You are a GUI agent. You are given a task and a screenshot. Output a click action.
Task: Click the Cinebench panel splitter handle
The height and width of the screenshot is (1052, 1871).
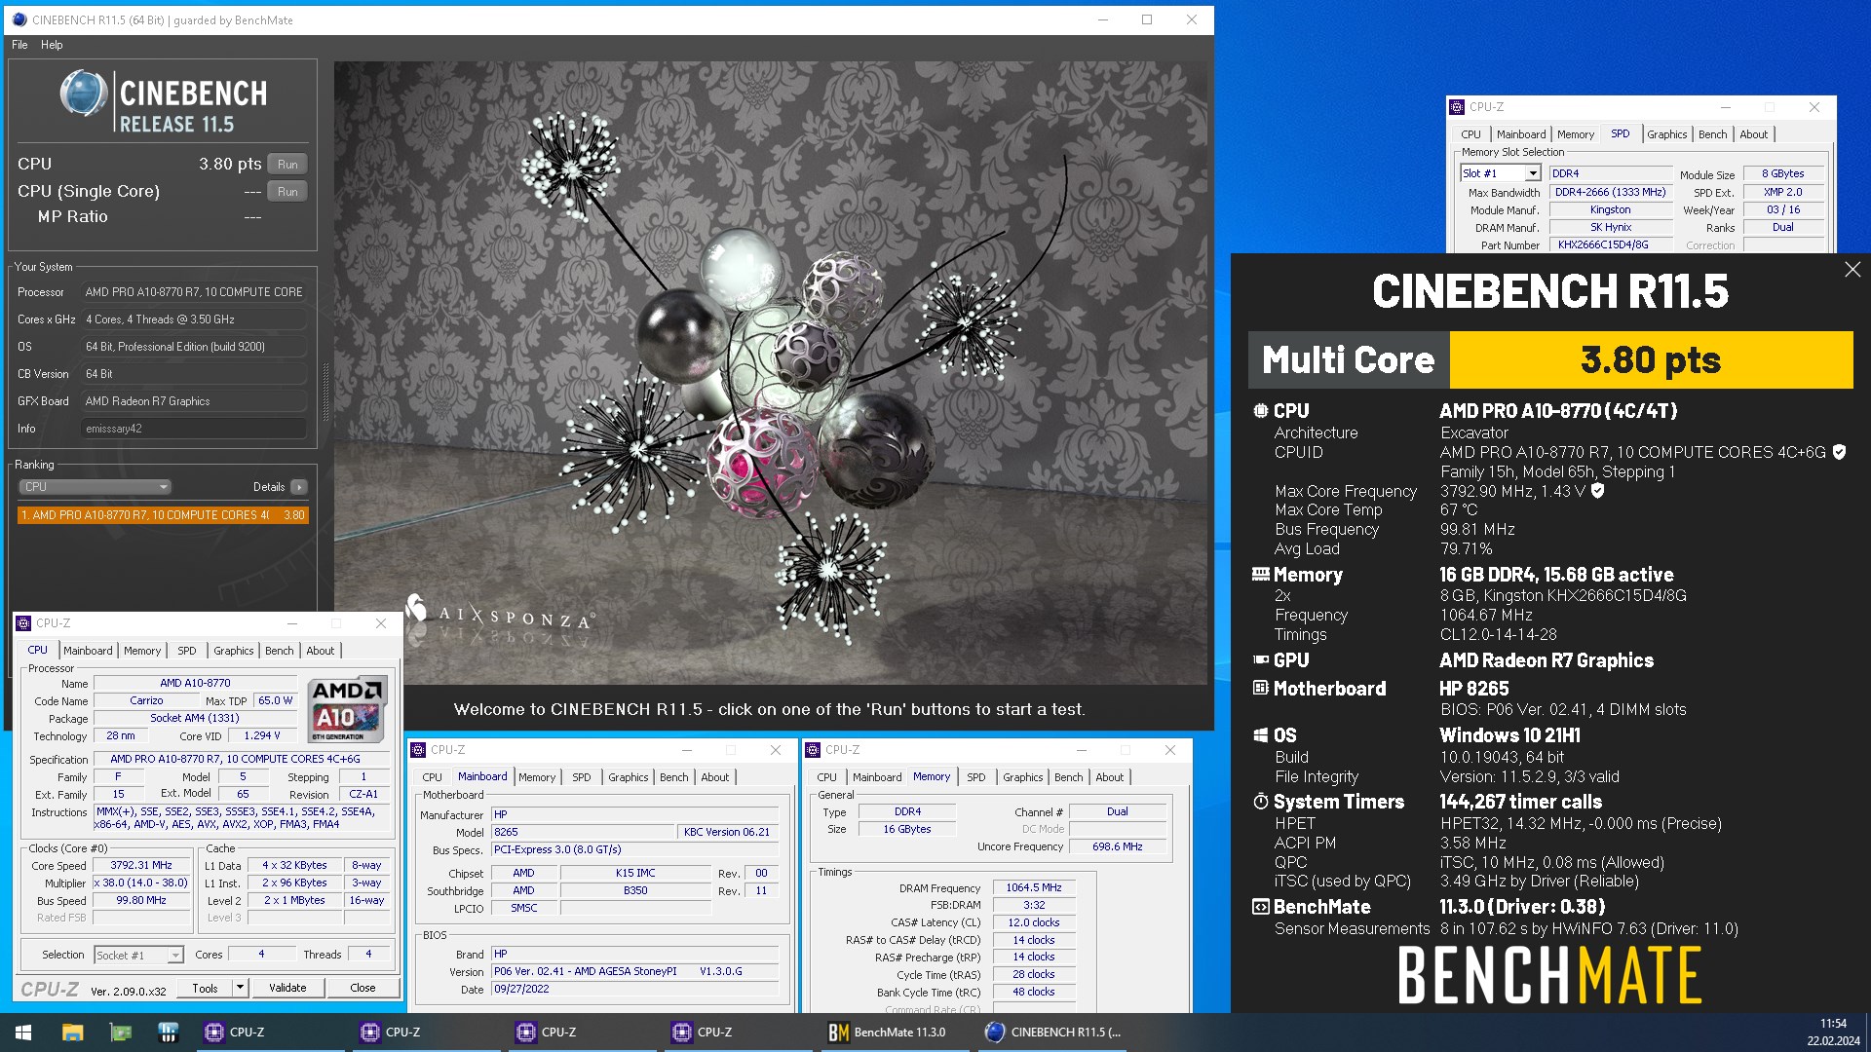pyautogui.click(x=325, y=393)
